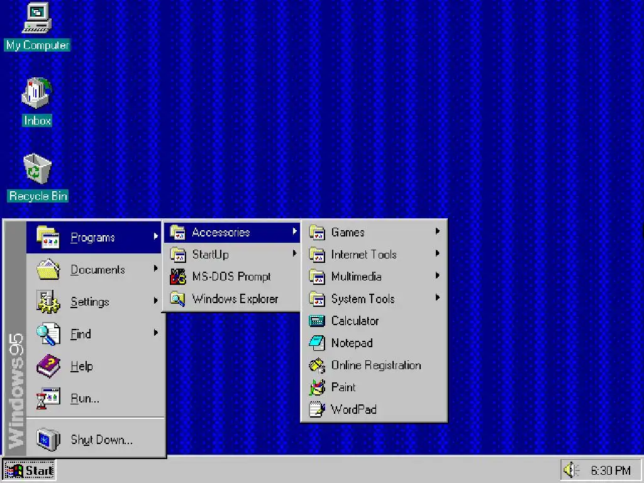This screenshot has height=483, width=644.
Task: Launch Notepad from Accessories
Action: [374, 343]
